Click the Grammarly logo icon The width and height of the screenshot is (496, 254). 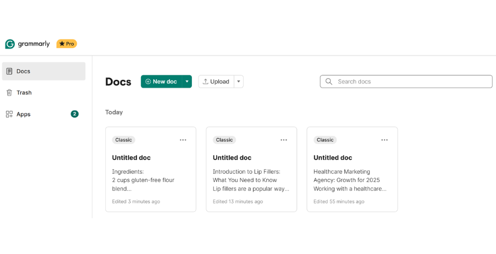point(9,44)
